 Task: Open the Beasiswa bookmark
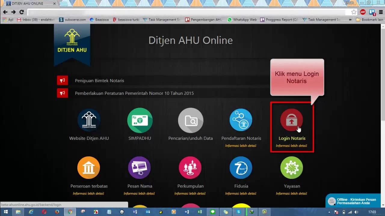[x=99, y=19]
